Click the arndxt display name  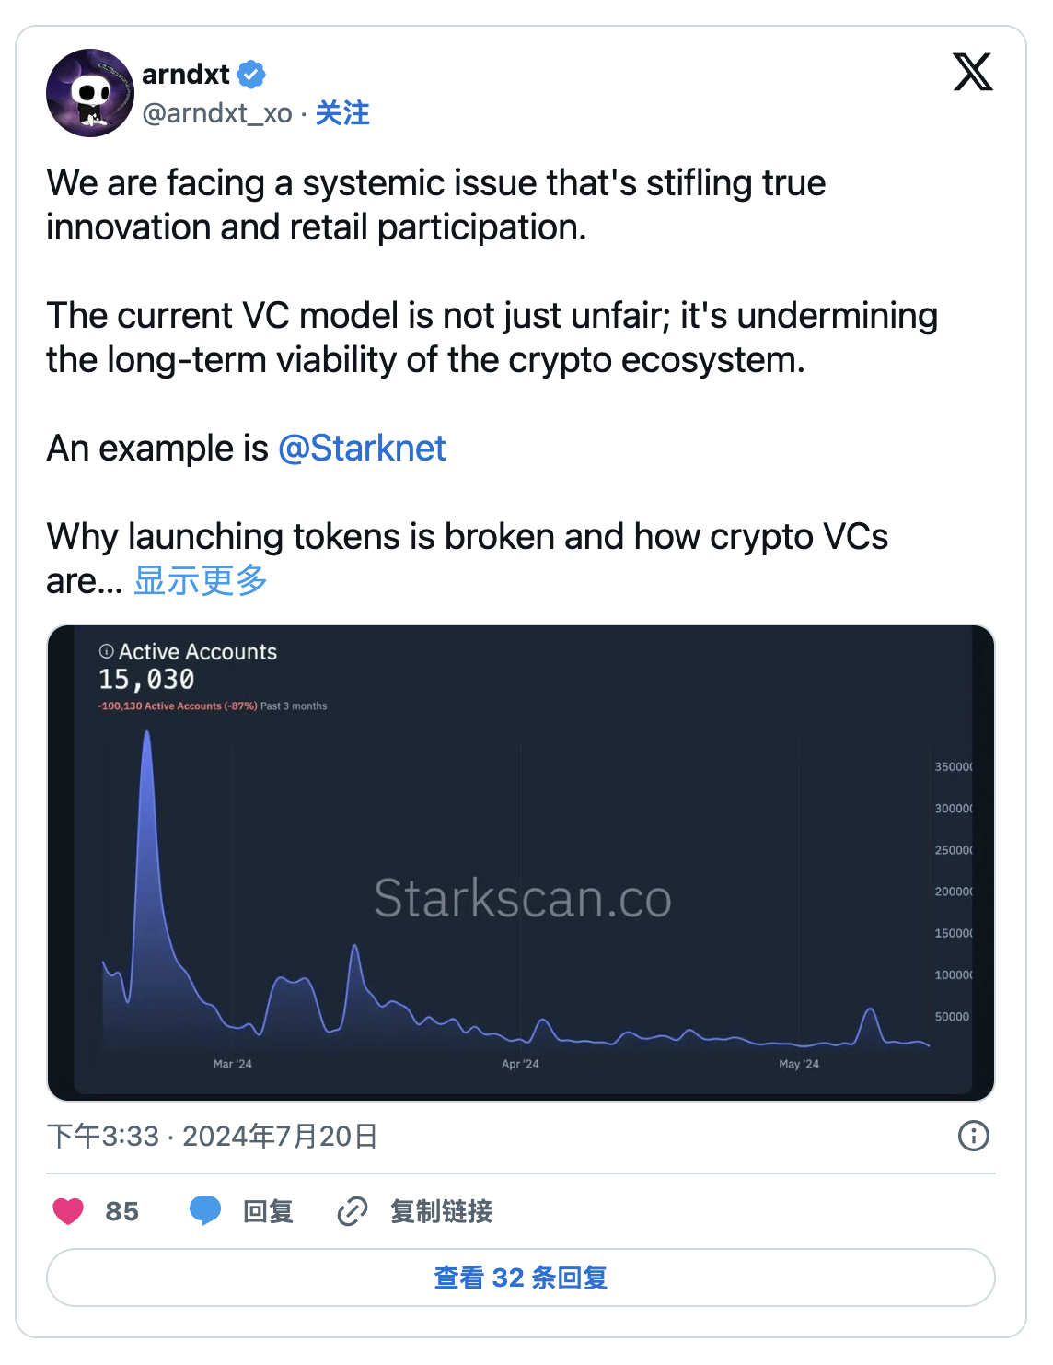(x=186, y=74)
